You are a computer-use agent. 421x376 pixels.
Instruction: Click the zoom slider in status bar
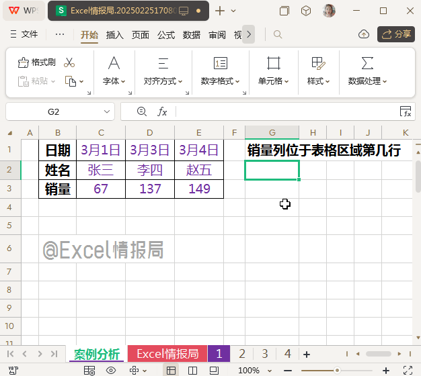338,371
